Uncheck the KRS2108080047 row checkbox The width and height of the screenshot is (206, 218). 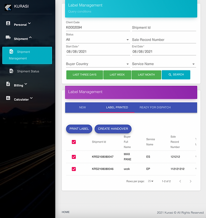(x=74, y=157)
